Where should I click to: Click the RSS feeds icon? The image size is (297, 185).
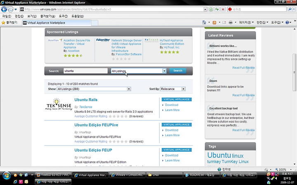[214, 23]
